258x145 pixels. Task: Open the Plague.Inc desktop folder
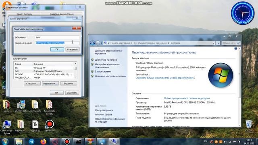(20, 126)
